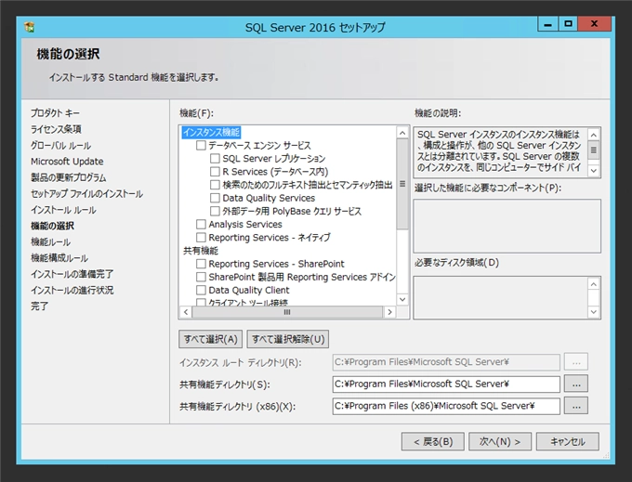Select インストールの準備完了 step
The width and height of the screenshot is (632, 482).
72,274
